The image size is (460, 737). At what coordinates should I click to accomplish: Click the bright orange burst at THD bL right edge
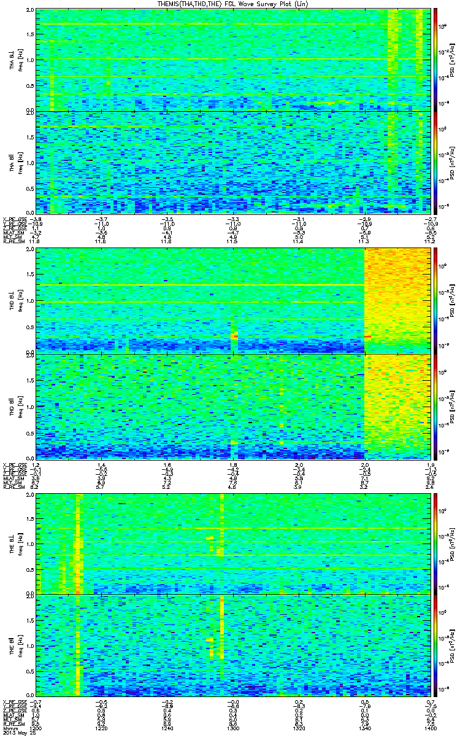396,300
